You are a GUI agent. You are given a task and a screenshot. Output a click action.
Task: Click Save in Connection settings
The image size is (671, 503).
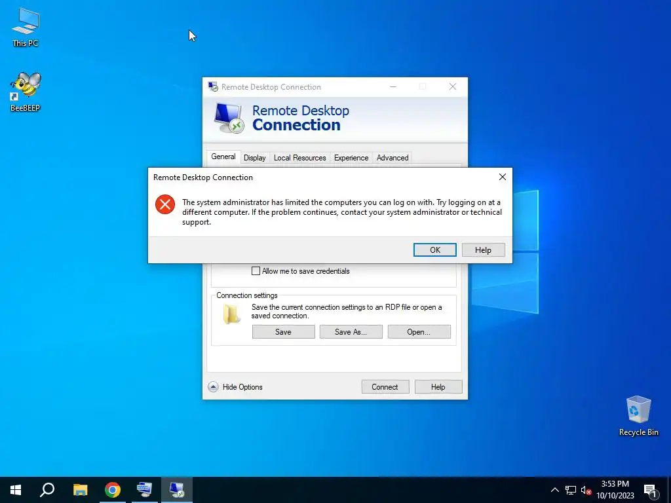click(x=283, y=332)
